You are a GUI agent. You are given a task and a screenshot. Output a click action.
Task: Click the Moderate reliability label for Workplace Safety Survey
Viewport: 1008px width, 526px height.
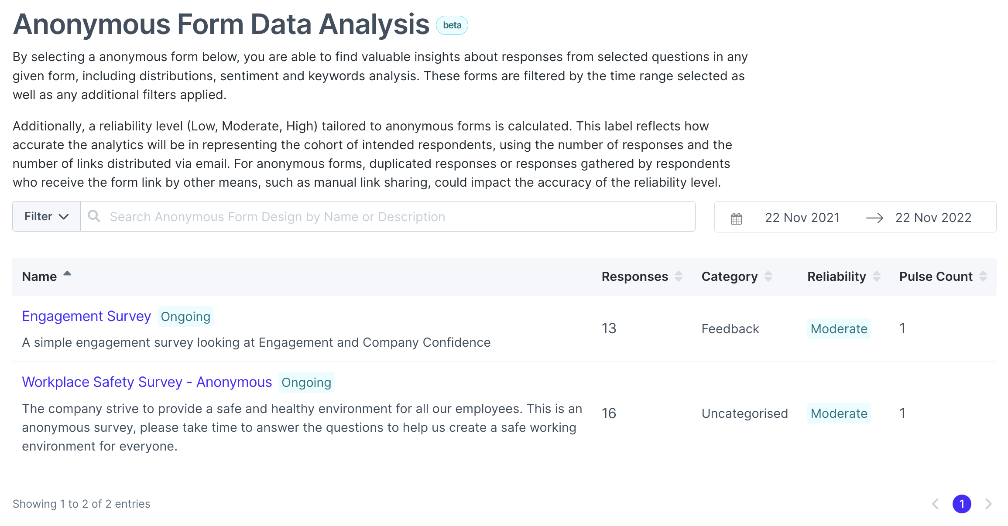(x=838, y=413)
